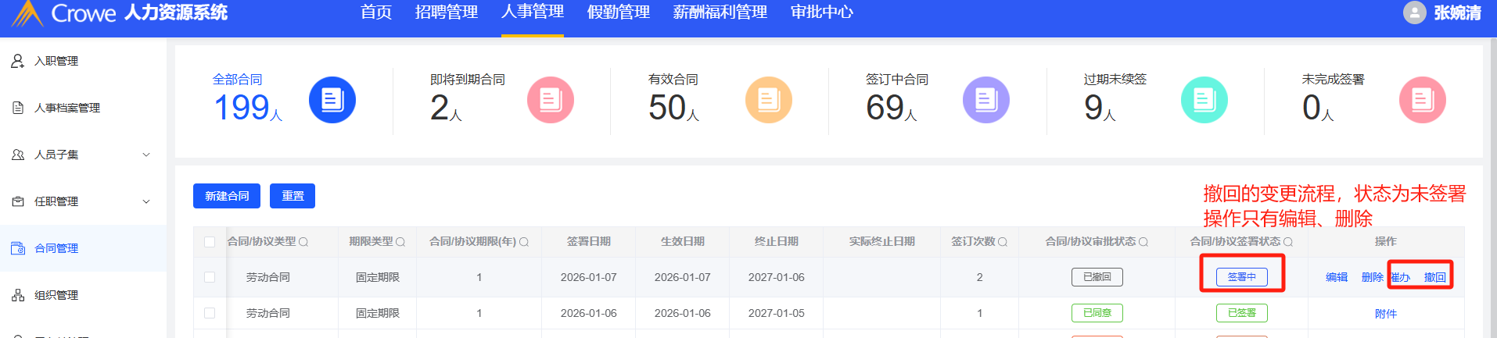
Task: Click the 新建合同 button
Action: (x=227, y=196)
